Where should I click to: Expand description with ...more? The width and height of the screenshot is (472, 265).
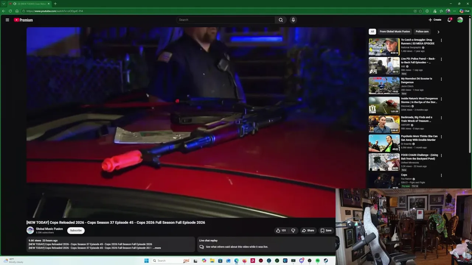(157, 248)
